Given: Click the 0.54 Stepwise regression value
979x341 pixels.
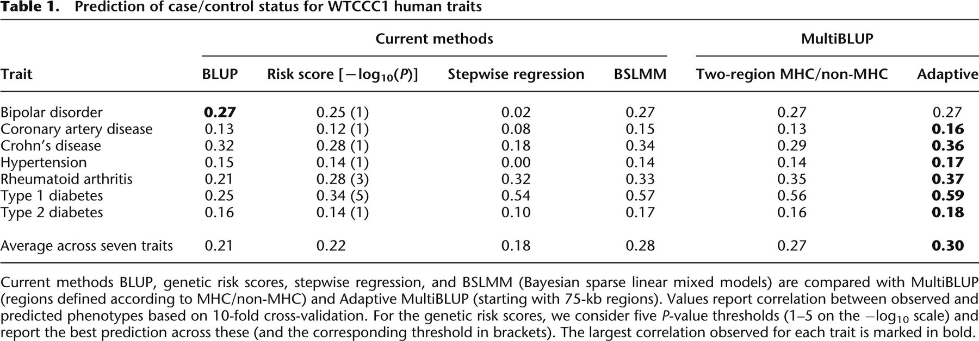Looking at the screenshot, I should click(x=516, y=195).
